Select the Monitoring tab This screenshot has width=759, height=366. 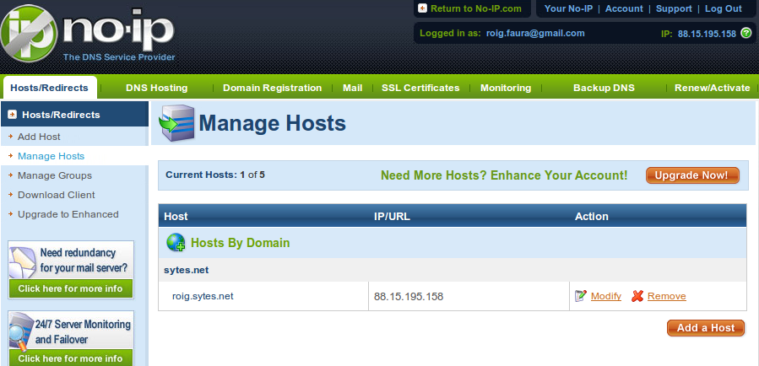506,88
